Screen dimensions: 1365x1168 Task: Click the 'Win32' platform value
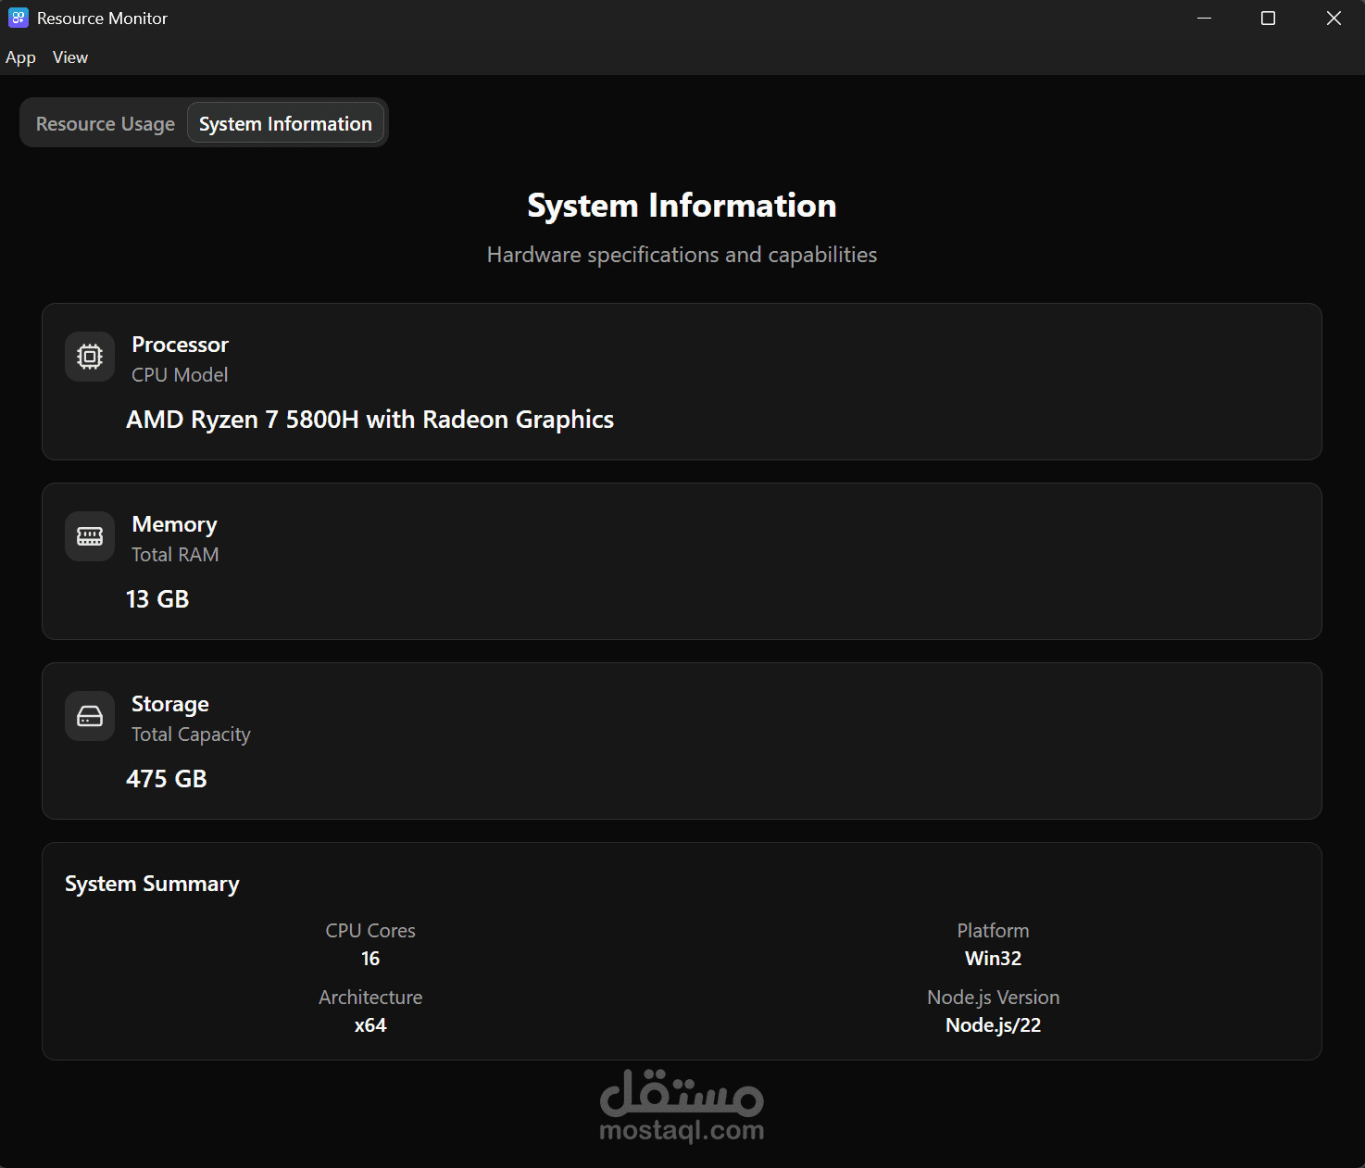pyautogui.click(x=993, y=959)
